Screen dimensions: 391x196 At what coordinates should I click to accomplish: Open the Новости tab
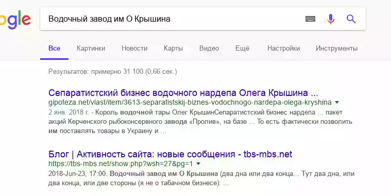click(134, 48)
